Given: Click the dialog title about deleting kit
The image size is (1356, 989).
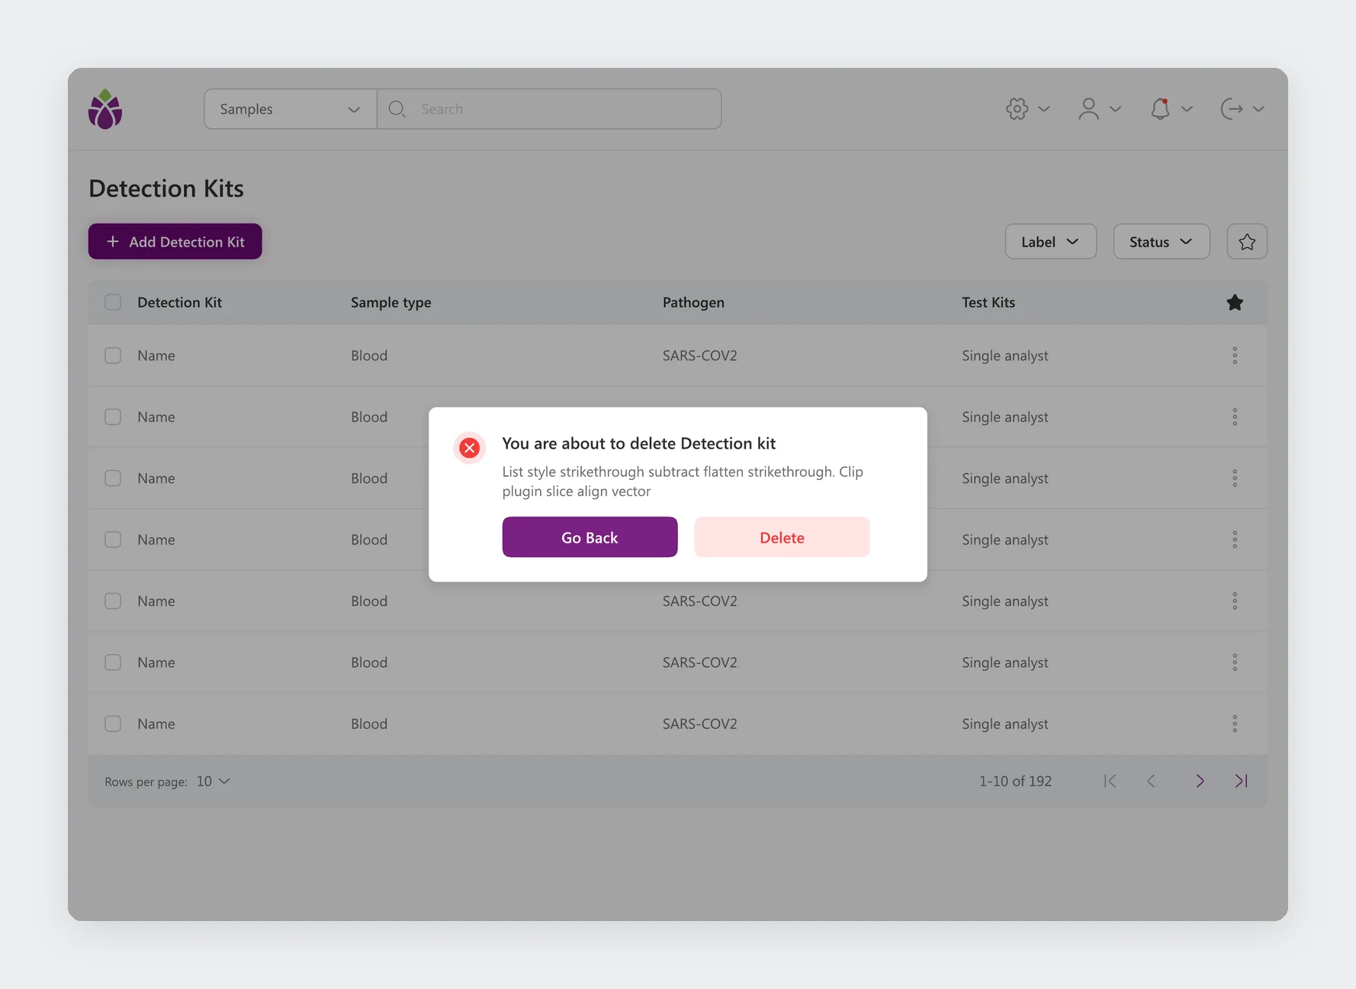Looking at the screenshot, I should [638, 443].
